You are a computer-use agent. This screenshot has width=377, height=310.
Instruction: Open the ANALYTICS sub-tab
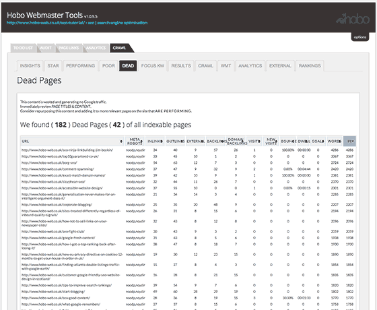point(250,66)
